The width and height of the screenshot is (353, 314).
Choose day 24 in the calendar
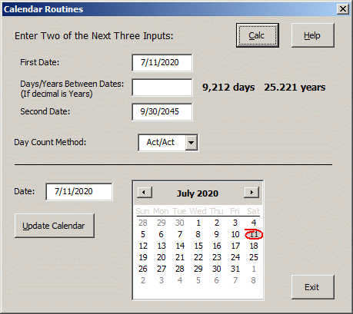235,257
